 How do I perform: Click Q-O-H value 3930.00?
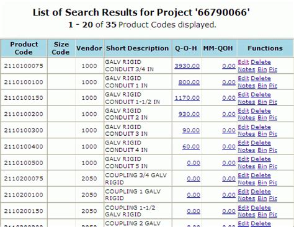(187, 66)
